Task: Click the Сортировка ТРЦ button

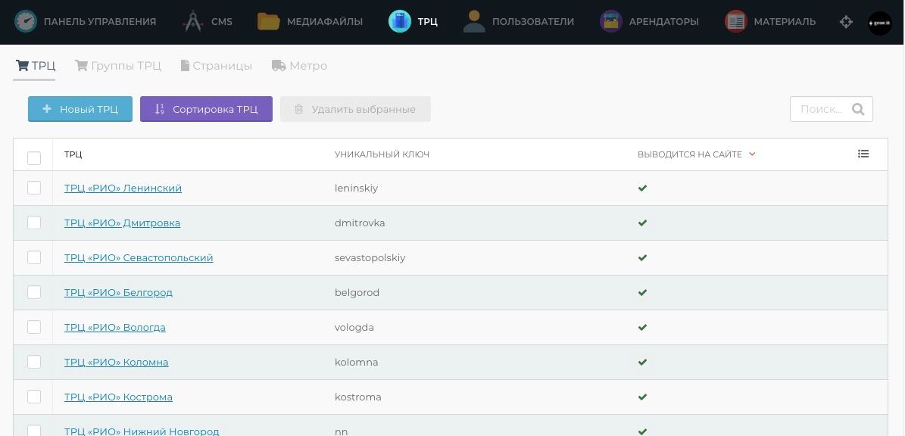Action: click(x=206, y=109)
